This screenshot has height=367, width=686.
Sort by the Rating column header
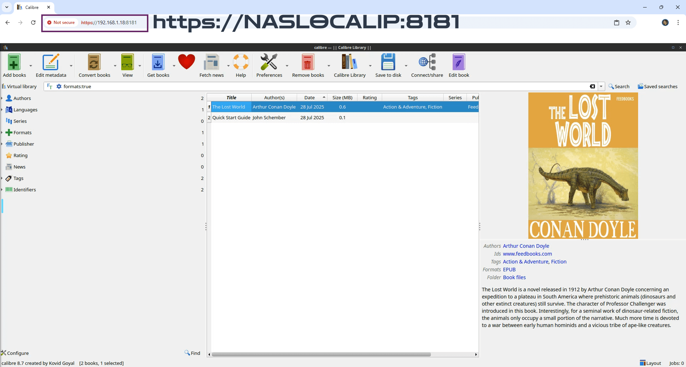tap(370, 97)
